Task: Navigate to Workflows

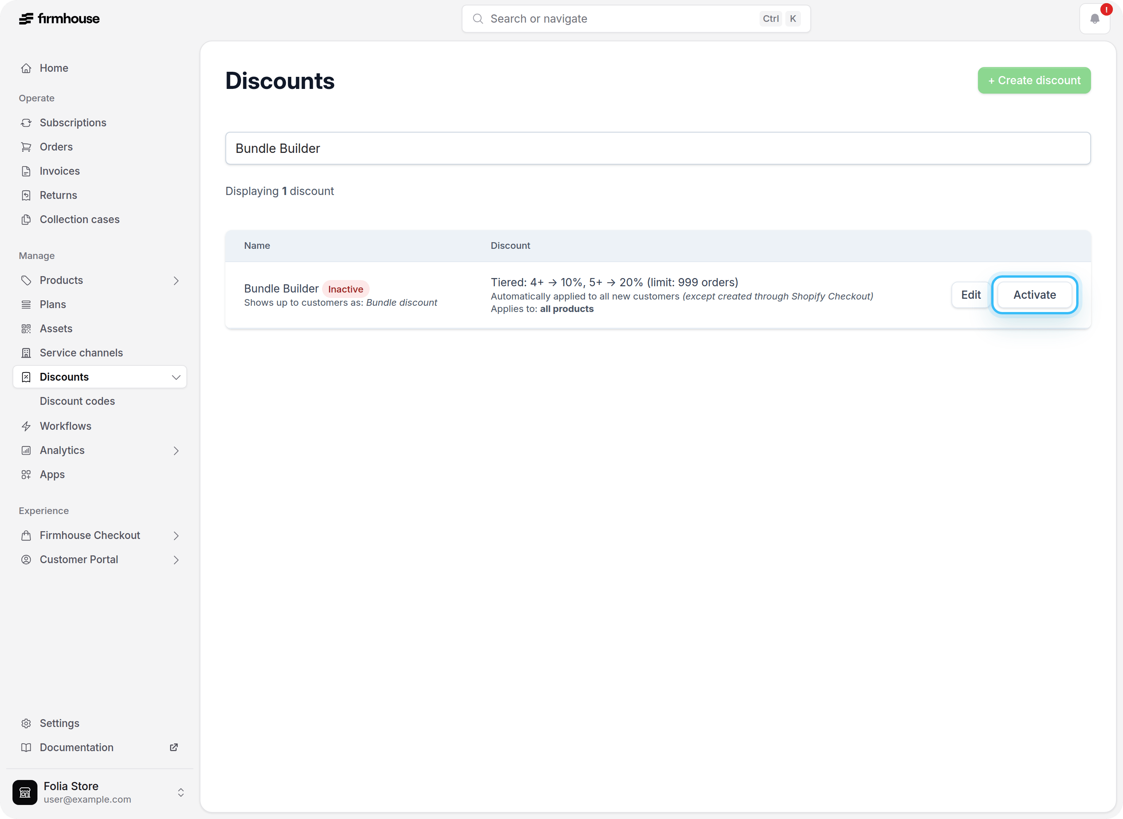Action: 99,426
